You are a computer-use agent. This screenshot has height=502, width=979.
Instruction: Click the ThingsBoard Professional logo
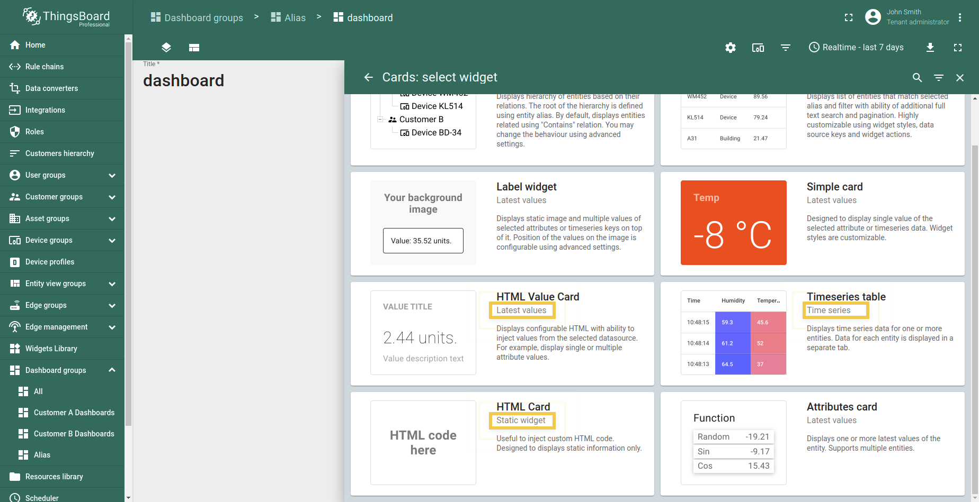tap(66, 17)
